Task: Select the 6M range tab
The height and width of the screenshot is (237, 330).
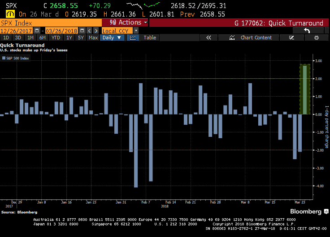Action: (x=43, y=38)
